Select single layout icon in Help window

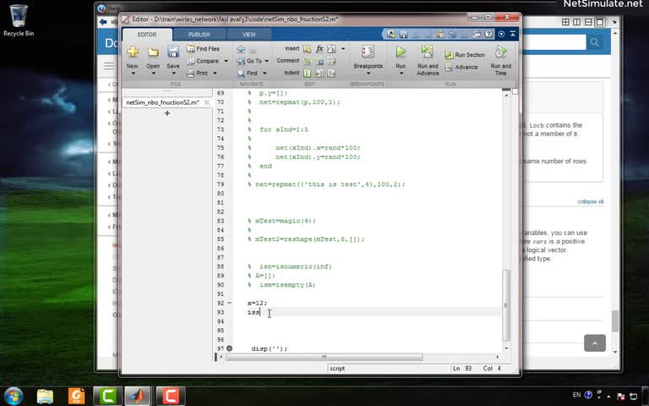coord(600,22)
